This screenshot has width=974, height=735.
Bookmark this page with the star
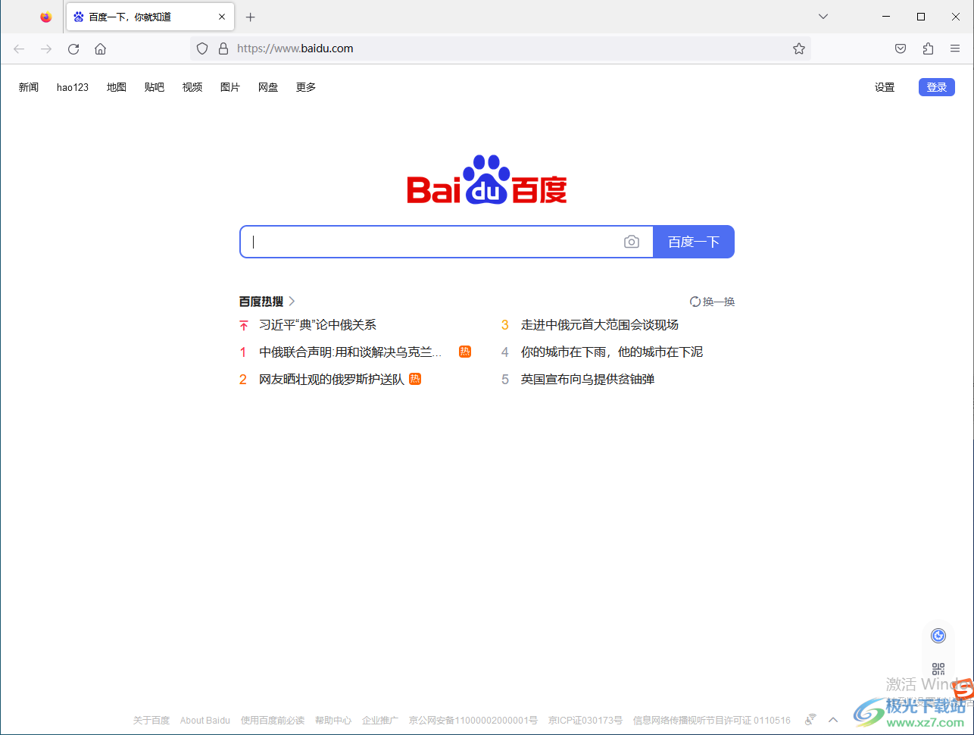pos(799,48)
